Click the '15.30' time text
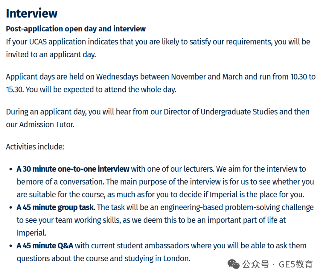This screenshot has width=323, height=277. click(15, 90)
